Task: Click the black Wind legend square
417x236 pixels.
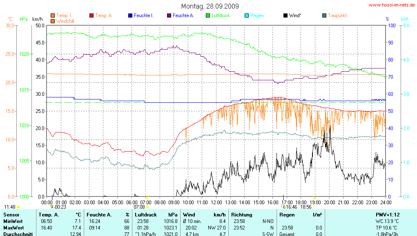Action: coord(285,15)
